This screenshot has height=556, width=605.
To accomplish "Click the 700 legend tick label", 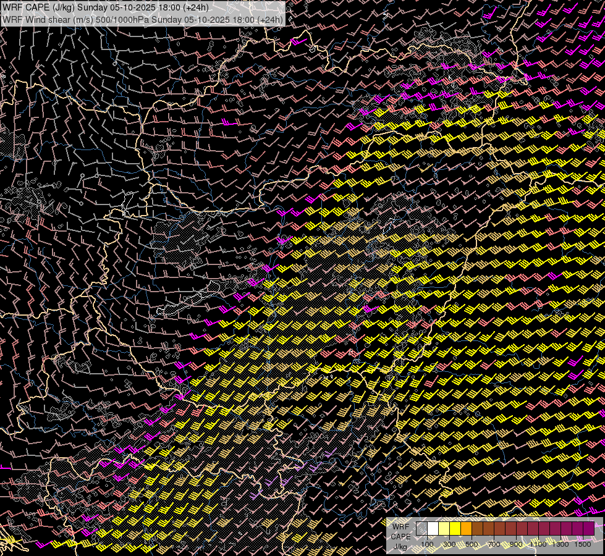I will coord(494,544).
